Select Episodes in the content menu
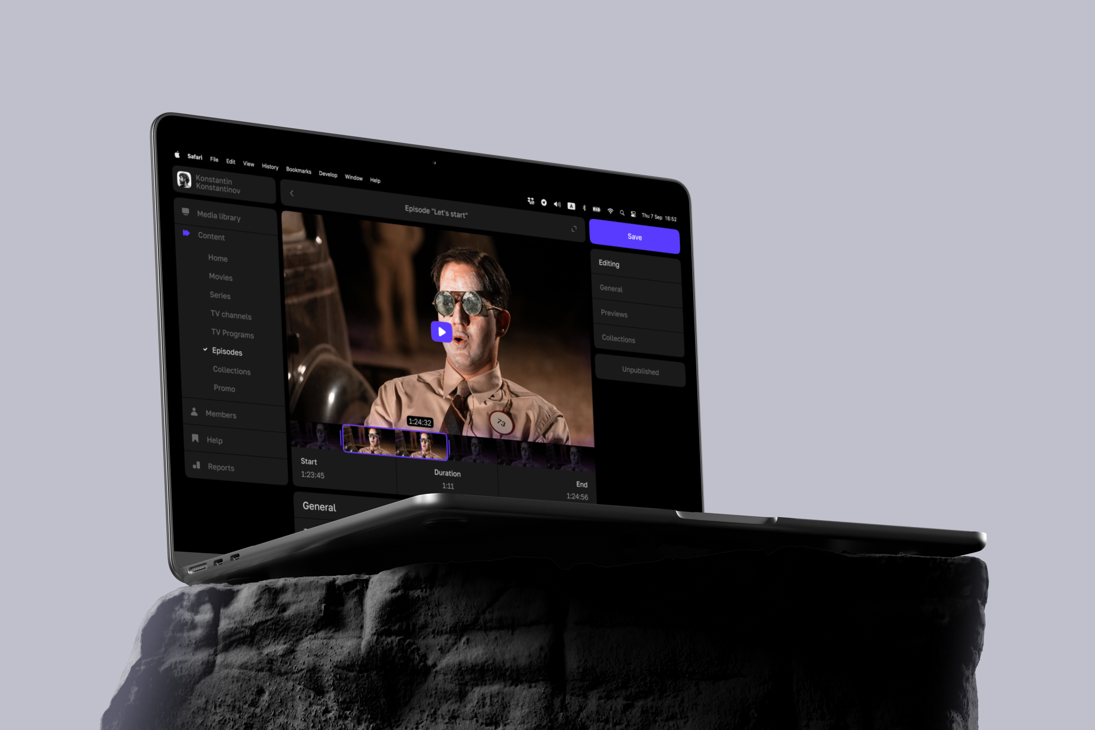Viewport: 1095px width, 730px height. coord(227,351)
